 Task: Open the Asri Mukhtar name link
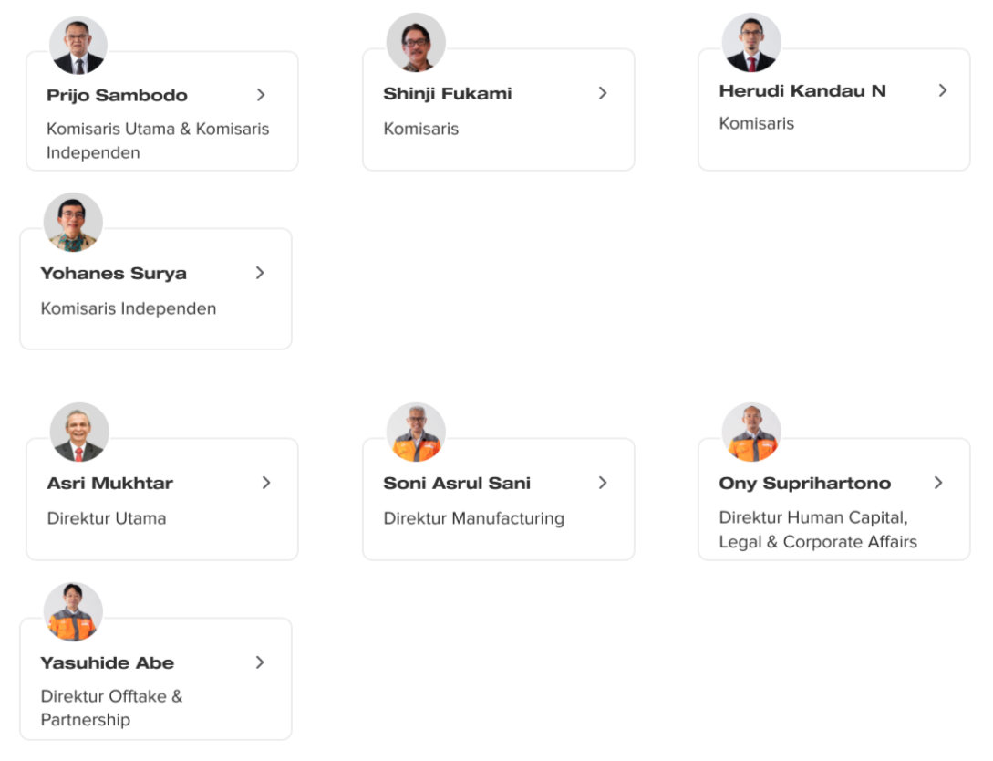pyautogui.click(x=109, y=483)
